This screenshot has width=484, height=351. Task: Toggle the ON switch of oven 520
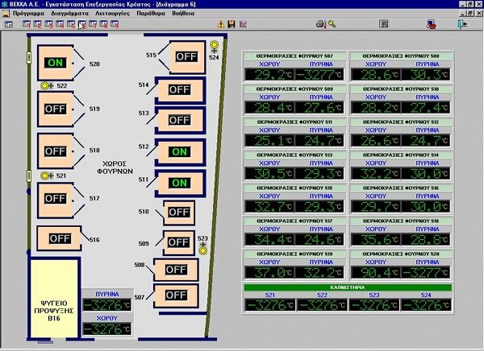click(56, 62)
